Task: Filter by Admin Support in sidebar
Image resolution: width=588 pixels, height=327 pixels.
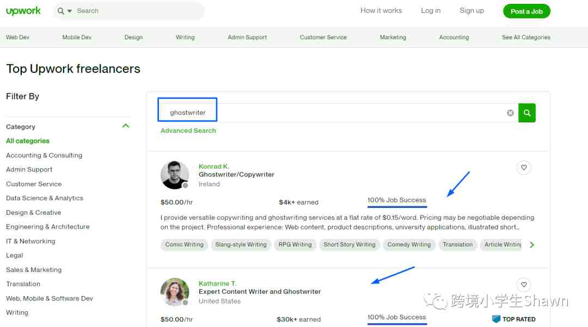Action: [29, 169]
